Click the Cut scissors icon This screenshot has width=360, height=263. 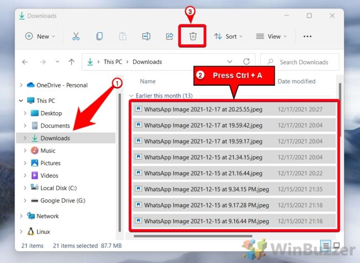pos(76,36)
